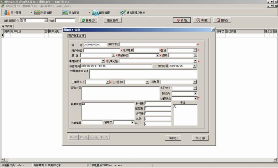Click the 用户地址 input field

point(158,44)
